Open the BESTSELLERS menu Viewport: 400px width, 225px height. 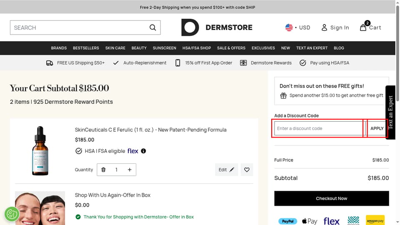pyautogui.click(x=86, y=48)
